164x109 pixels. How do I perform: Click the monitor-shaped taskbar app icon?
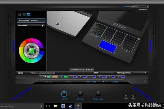[63, 106]
